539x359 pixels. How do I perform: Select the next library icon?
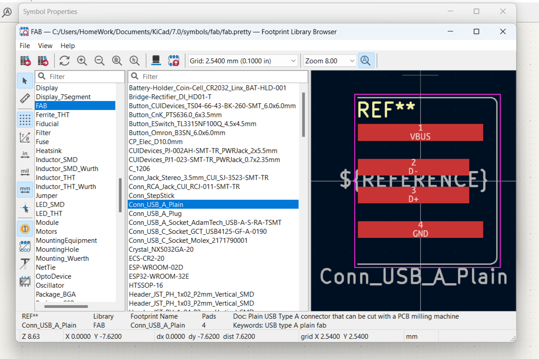tap(44, 60)
